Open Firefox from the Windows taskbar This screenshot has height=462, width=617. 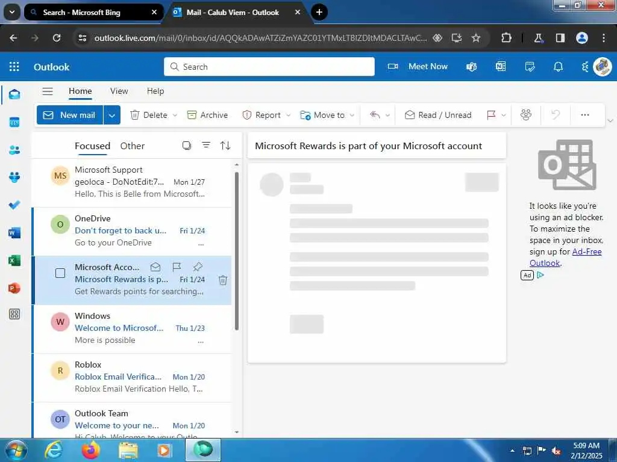click(90, 450)
